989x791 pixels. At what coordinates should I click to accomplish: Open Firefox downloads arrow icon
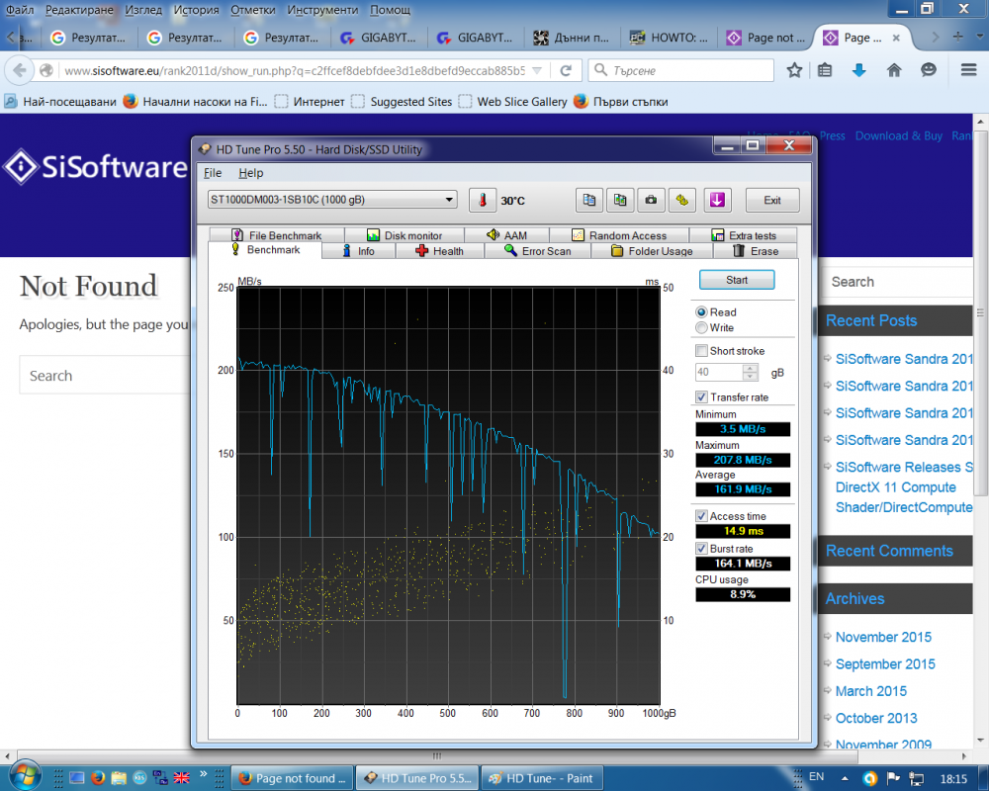tap(858, 70)
